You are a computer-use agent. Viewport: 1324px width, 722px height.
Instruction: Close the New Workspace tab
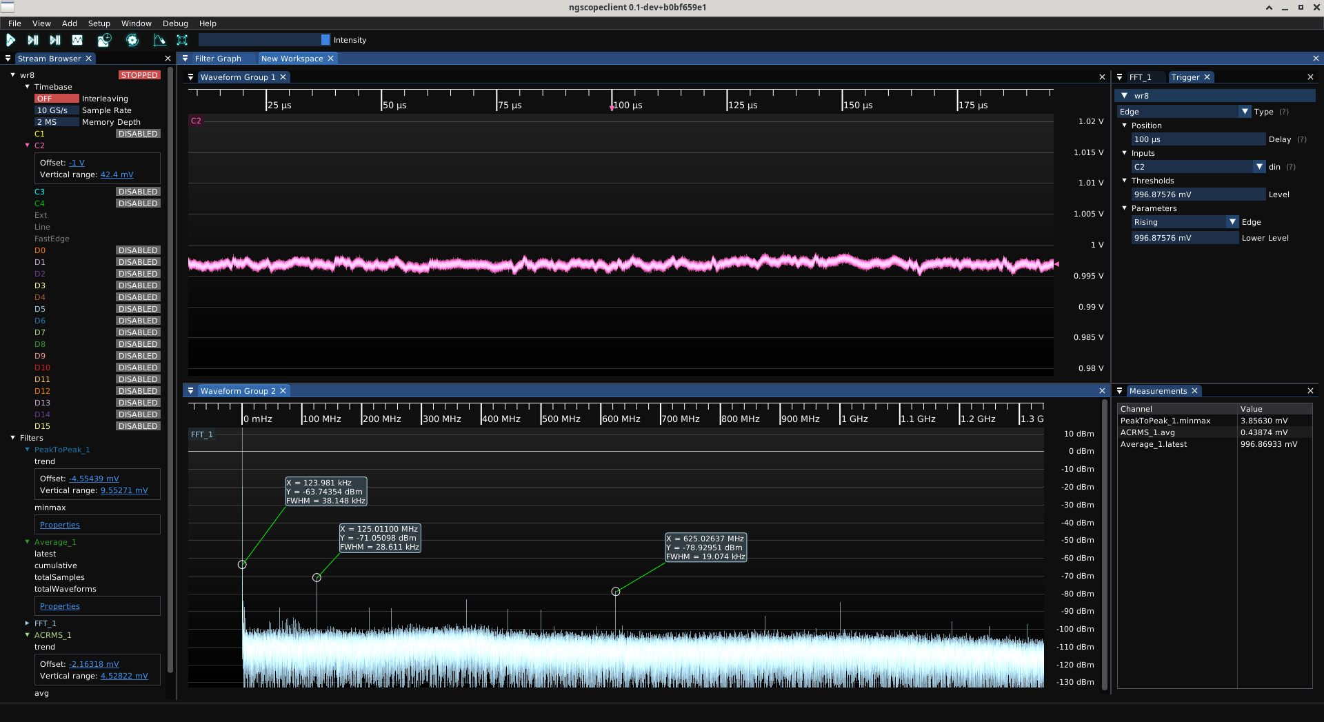coord(330,59)
